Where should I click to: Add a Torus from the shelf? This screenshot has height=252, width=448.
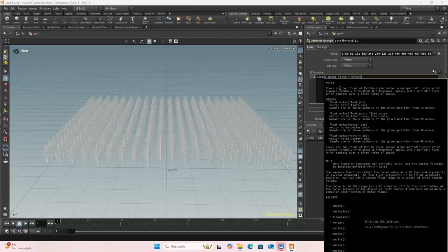point(36,20)
